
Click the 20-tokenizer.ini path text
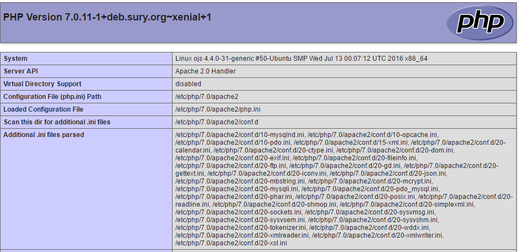[241, 228]
